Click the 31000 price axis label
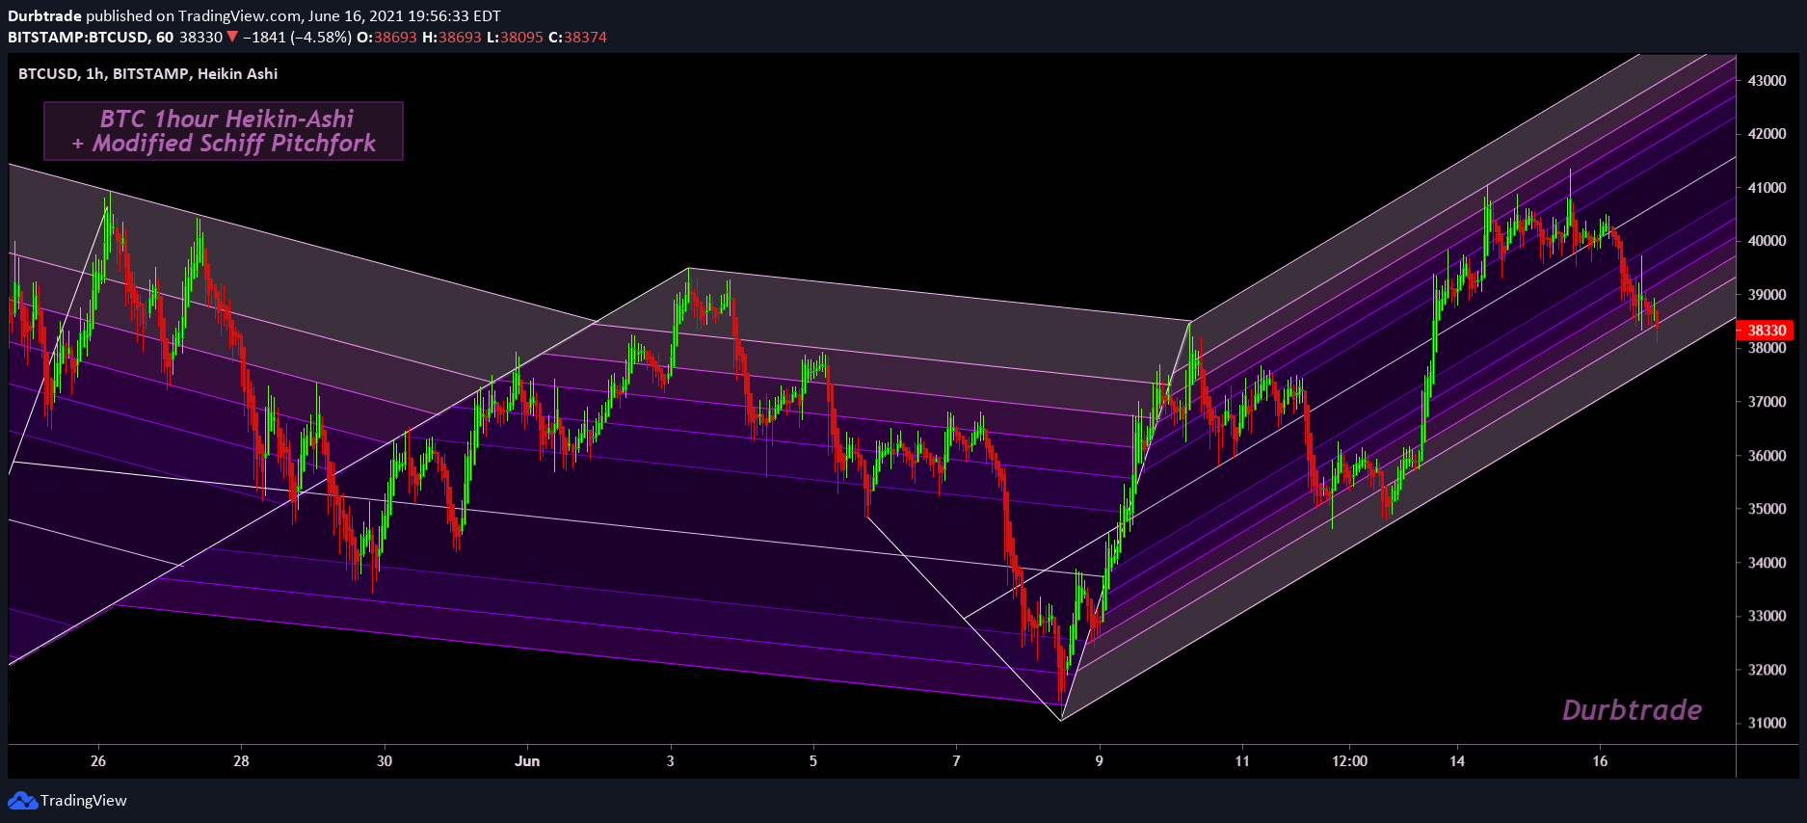Image resolution: width=1807 pixels, height=823 pixels. tap(1767, 723)
